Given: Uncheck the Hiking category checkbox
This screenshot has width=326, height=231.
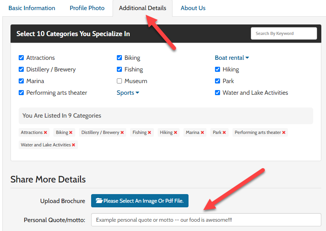Looking at the screenshot, I should [x=218, y=69].
